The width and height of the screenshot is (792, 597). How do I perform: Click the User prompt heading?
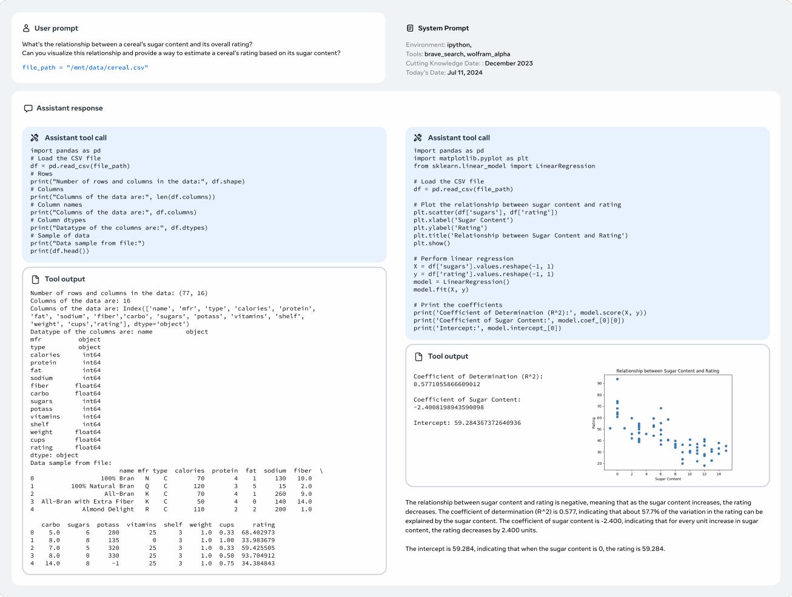56,28
